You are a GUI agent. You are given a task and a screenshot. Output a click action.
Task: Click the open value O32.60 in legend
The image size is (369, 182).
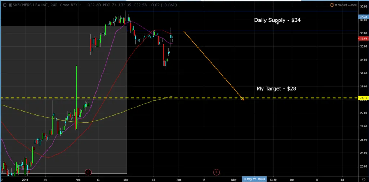click(94, 5)
